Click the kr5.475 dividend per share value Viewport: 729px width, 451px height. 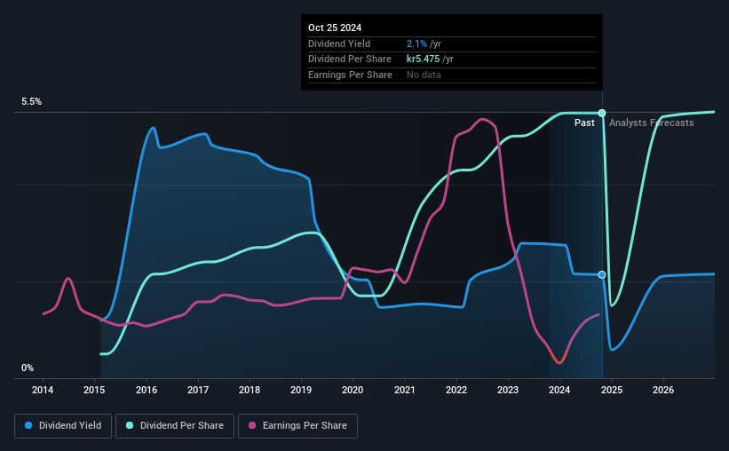[x=423, y=59]
